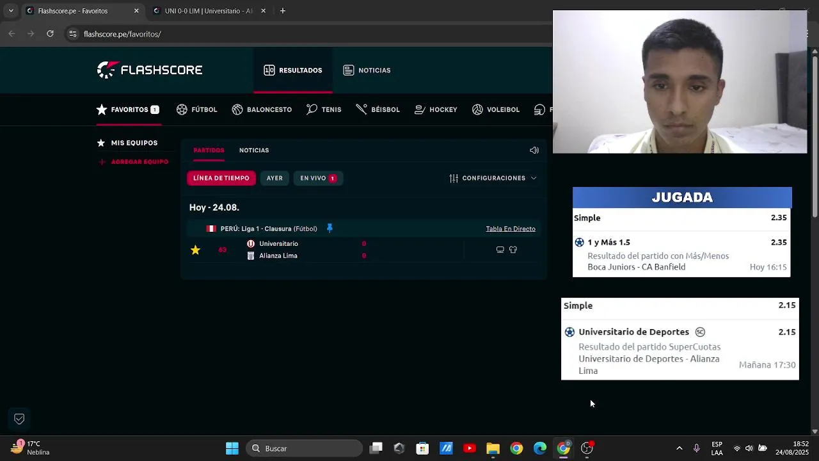Open Tabla En Directo link

[x=511, y=229]
